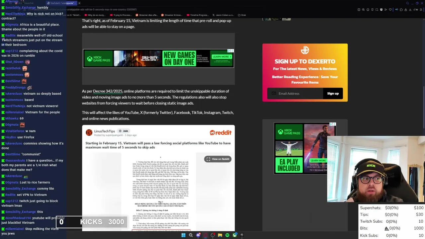Open the ad blocker shield icon
The image size is (425, 239).
(381, 10)
